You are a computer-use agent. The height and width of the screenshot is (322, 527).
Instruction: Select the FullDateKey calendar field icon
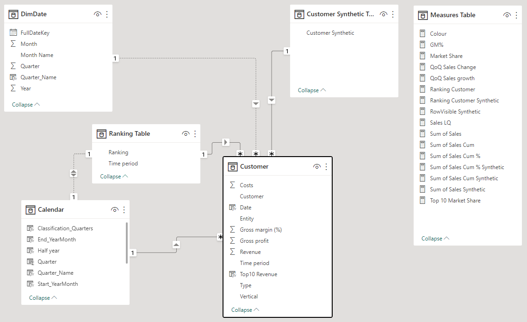tap(13, 32)
